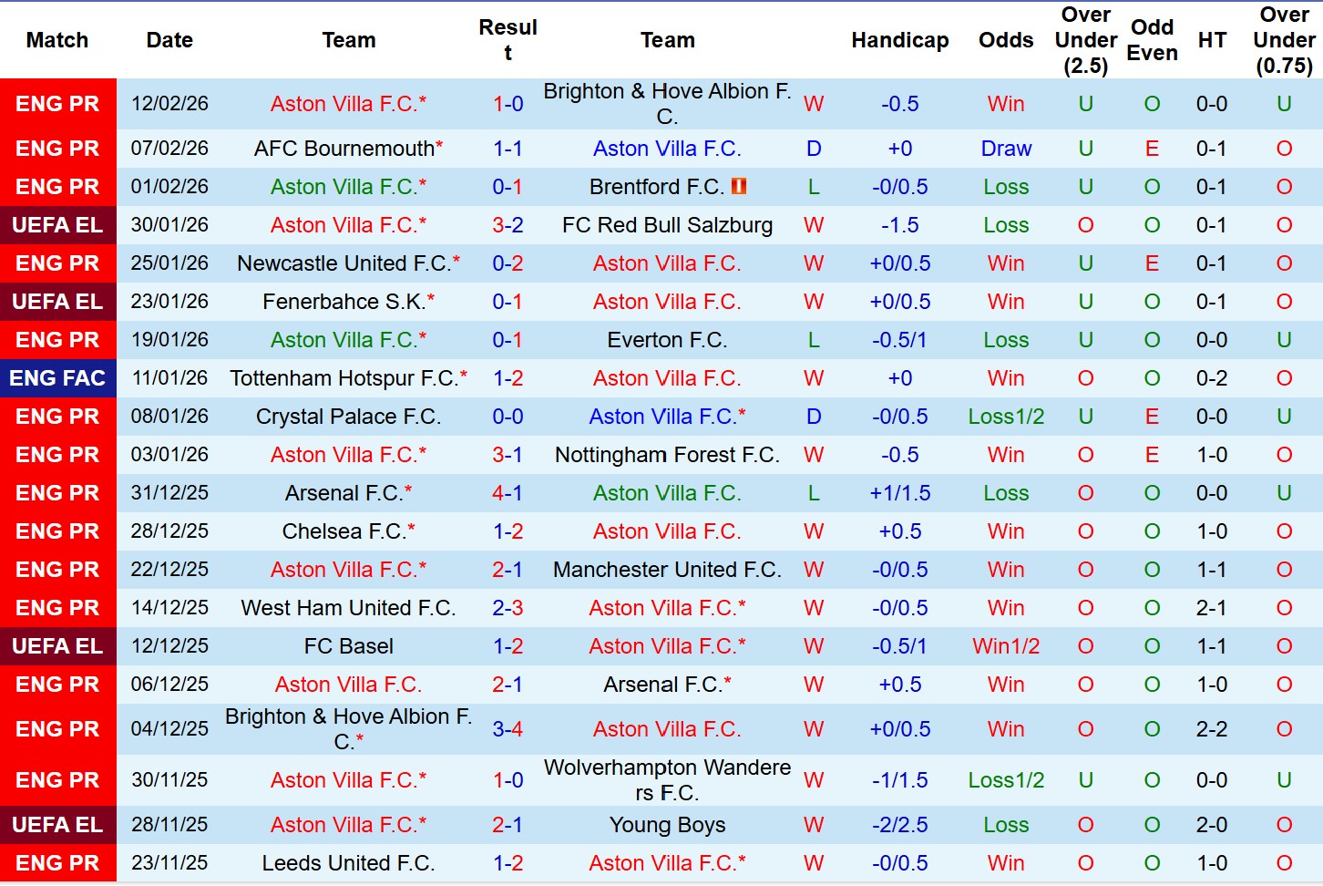The height and width of the screenshot is (886, 1323).
Task: Click the 4-1 result against Arsenal
Action: coord(508,493)
